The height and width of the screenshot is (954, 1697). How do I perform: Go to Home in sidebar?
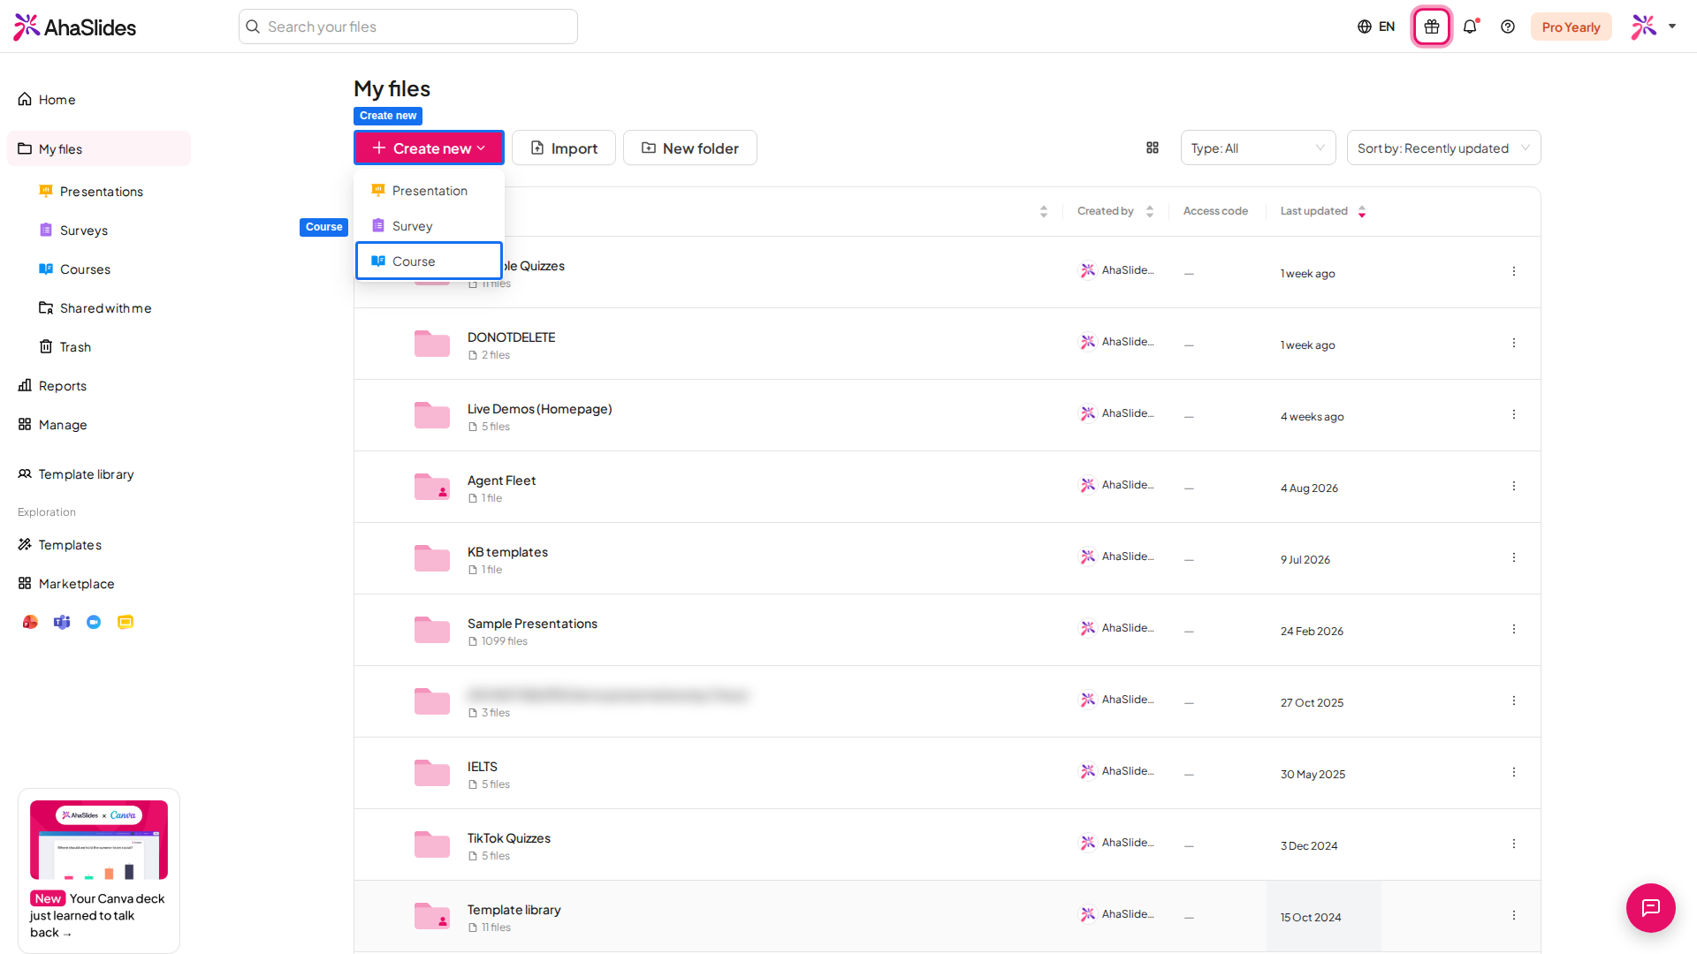pyautogui.click(x=99, y=100)
